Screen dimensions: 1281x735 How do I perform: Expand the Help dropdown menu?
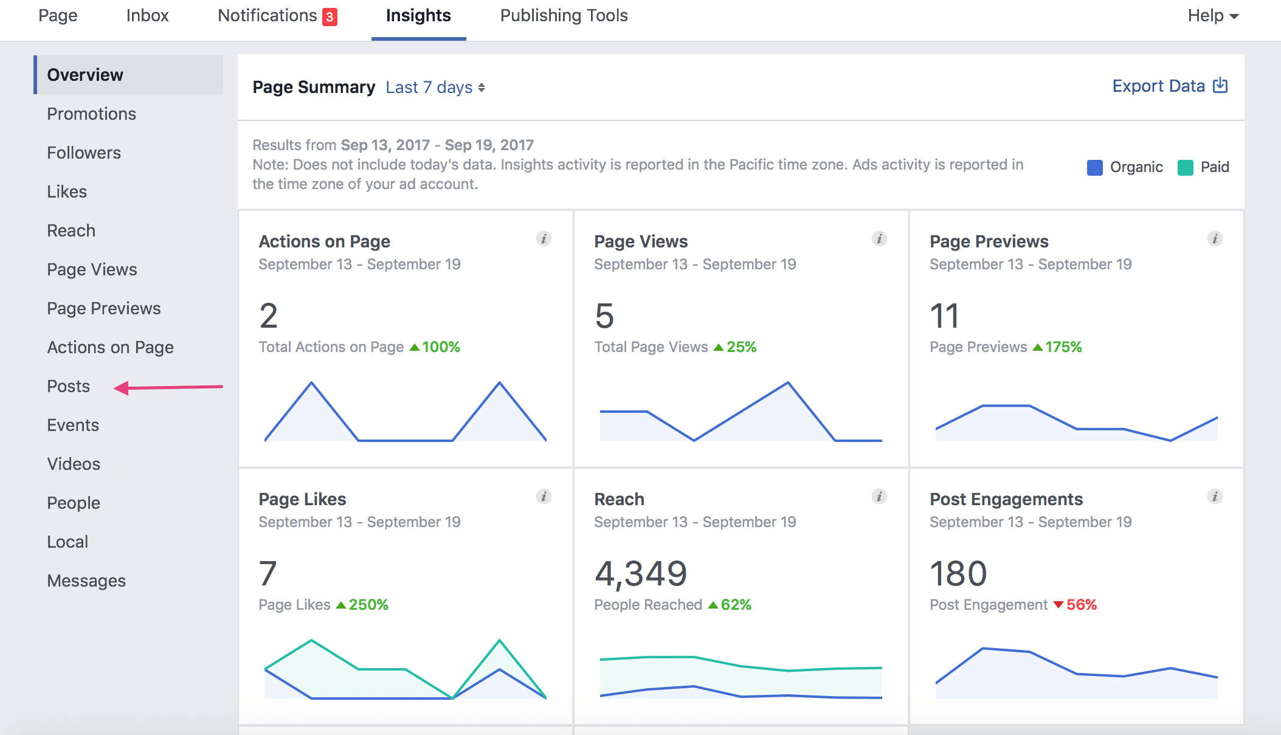(x=1213, y=16)
